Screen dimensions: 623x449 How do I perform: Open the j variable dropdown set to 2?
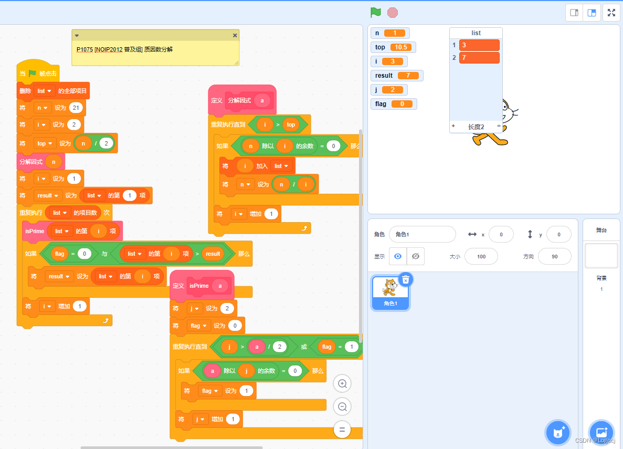[x=195, y=308]
